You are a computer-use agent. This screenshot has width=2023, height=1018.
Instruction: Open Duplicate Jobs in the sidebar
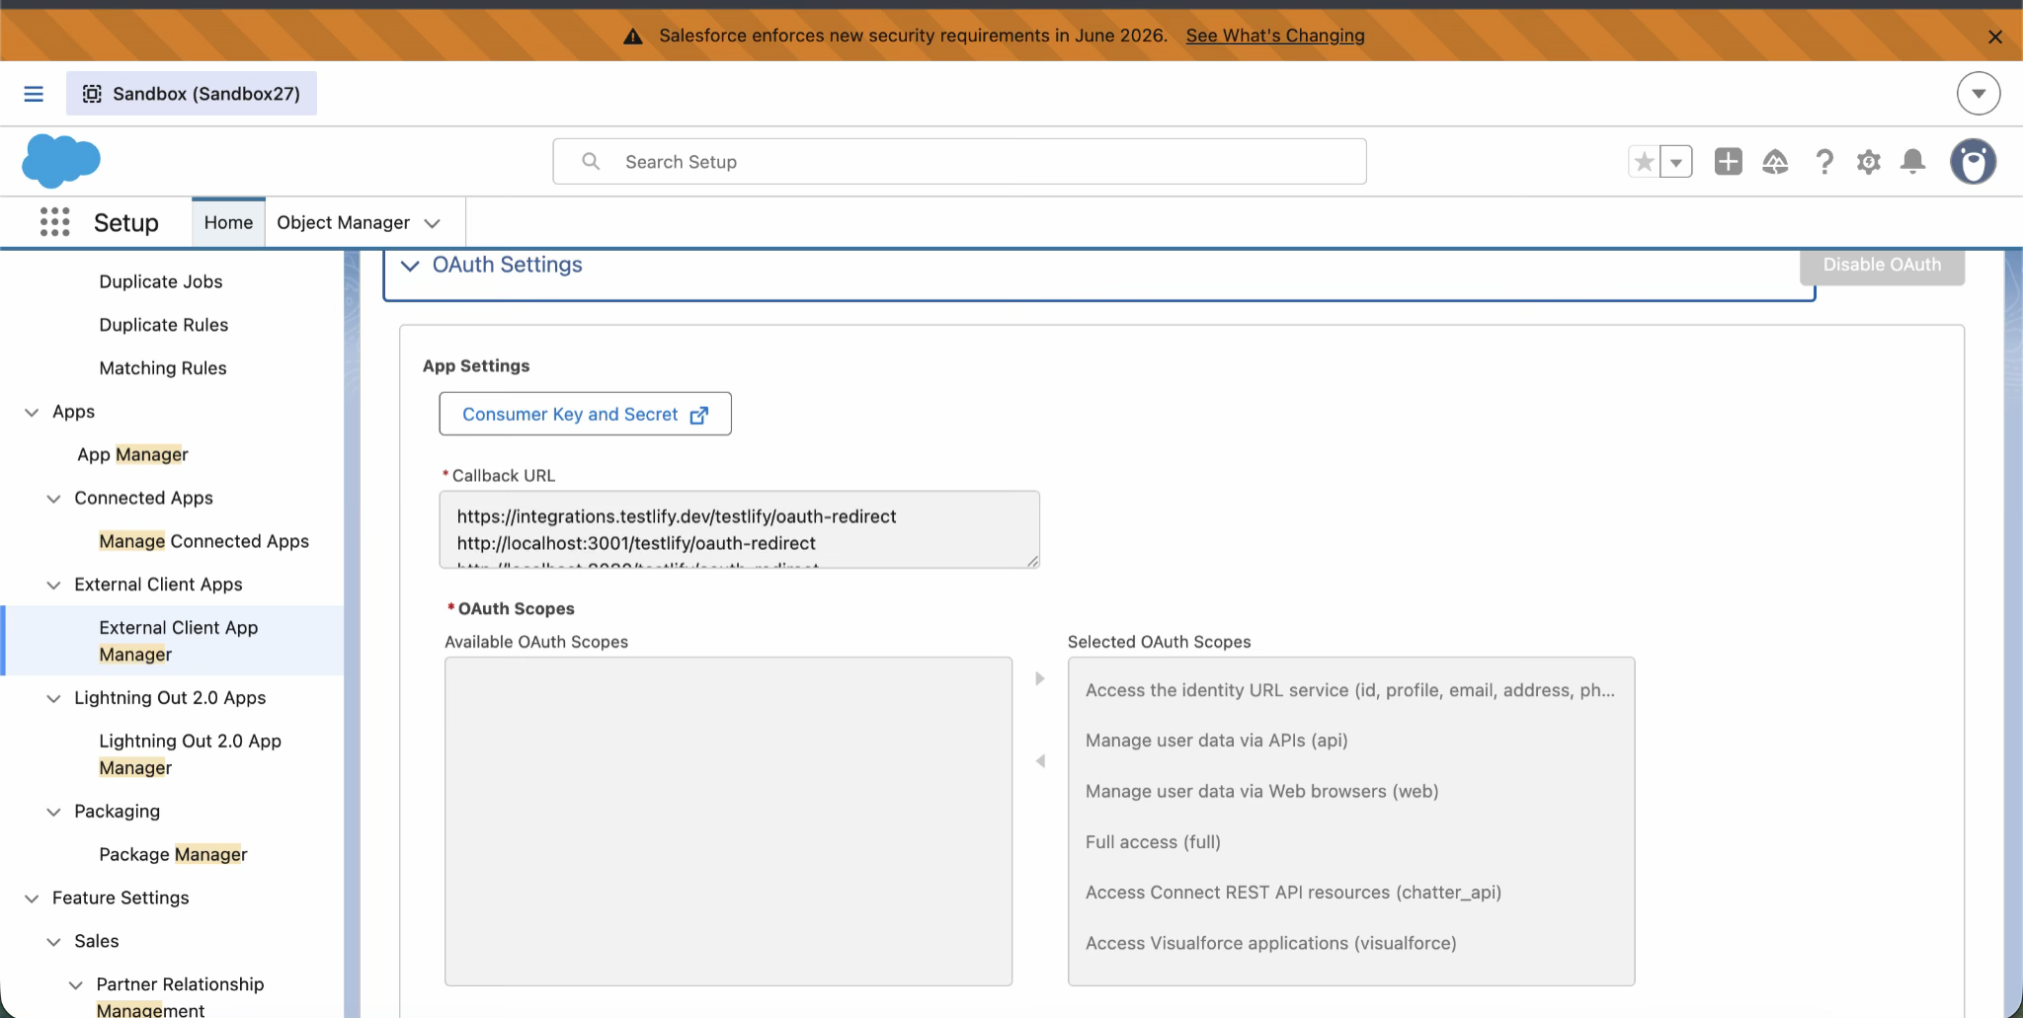click(x=161, y=281)
